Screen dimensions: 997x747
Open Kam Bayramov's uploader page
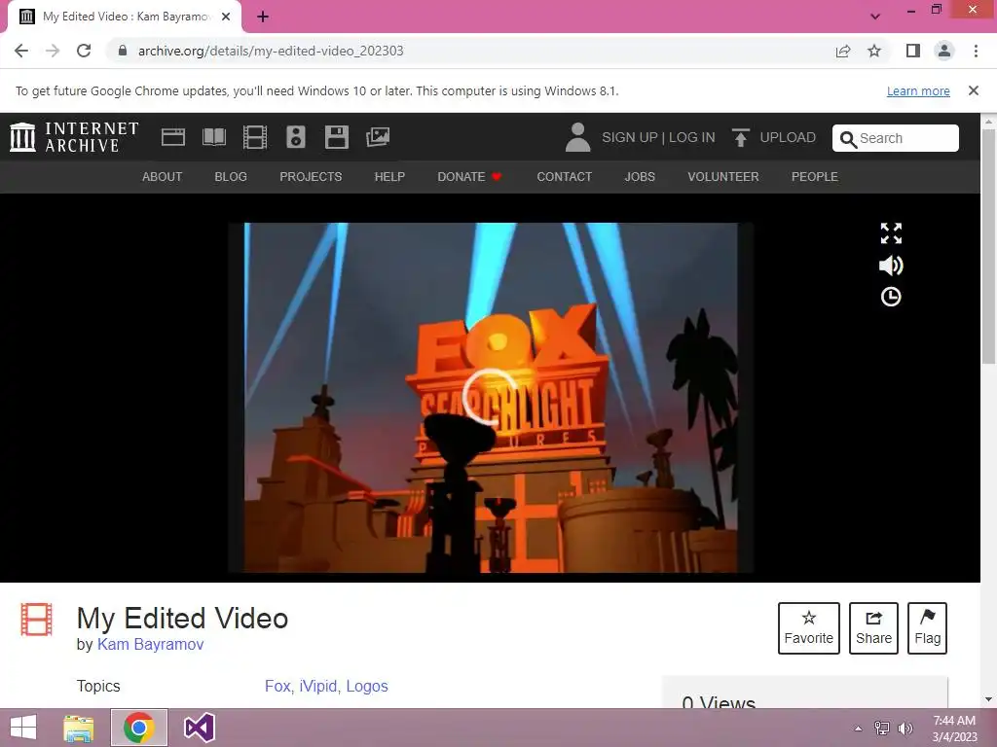[x=150, y=644]
